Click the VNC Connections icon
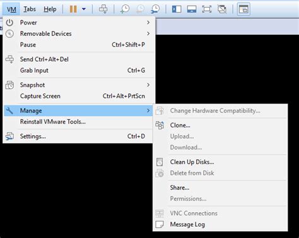Screen dimensions: 299x238 click(160, 213)
